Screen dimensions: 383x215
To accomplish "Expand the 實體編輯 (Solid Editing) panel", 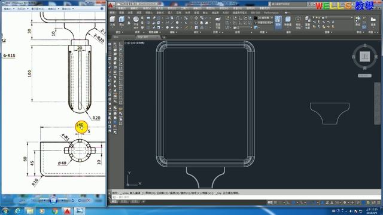I will pyautogui.click(x=154, y=32).
